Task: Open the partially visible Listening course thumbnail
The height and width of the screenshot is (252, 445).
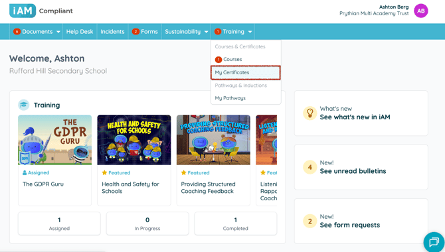Action: (266, 140)
